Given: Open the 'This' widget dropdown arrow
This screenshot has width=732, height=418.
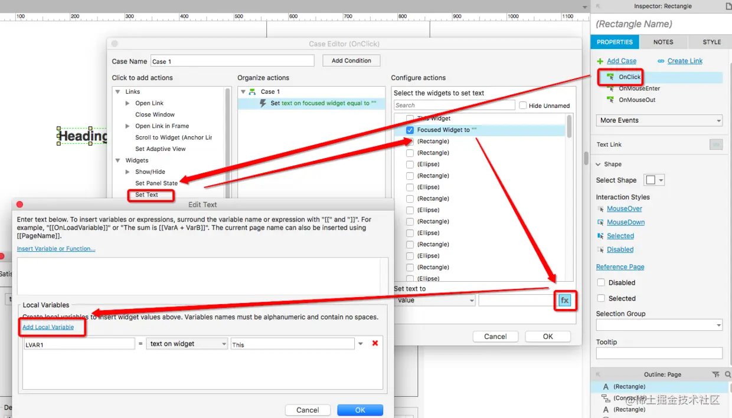Looking at the screenshot, I should (361, 344).
